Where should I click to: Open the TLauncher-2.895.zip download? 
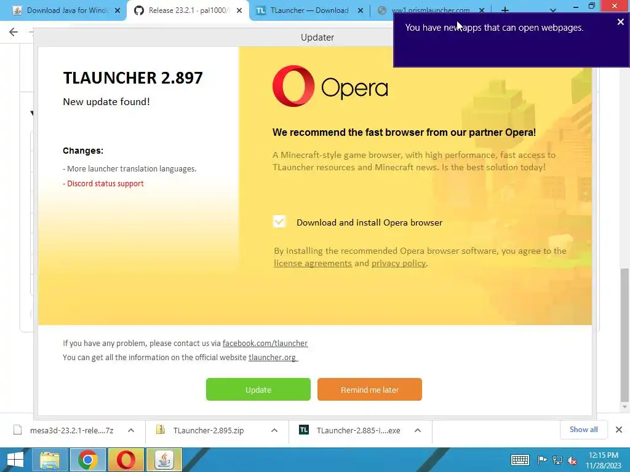click(x=208, y=430)
